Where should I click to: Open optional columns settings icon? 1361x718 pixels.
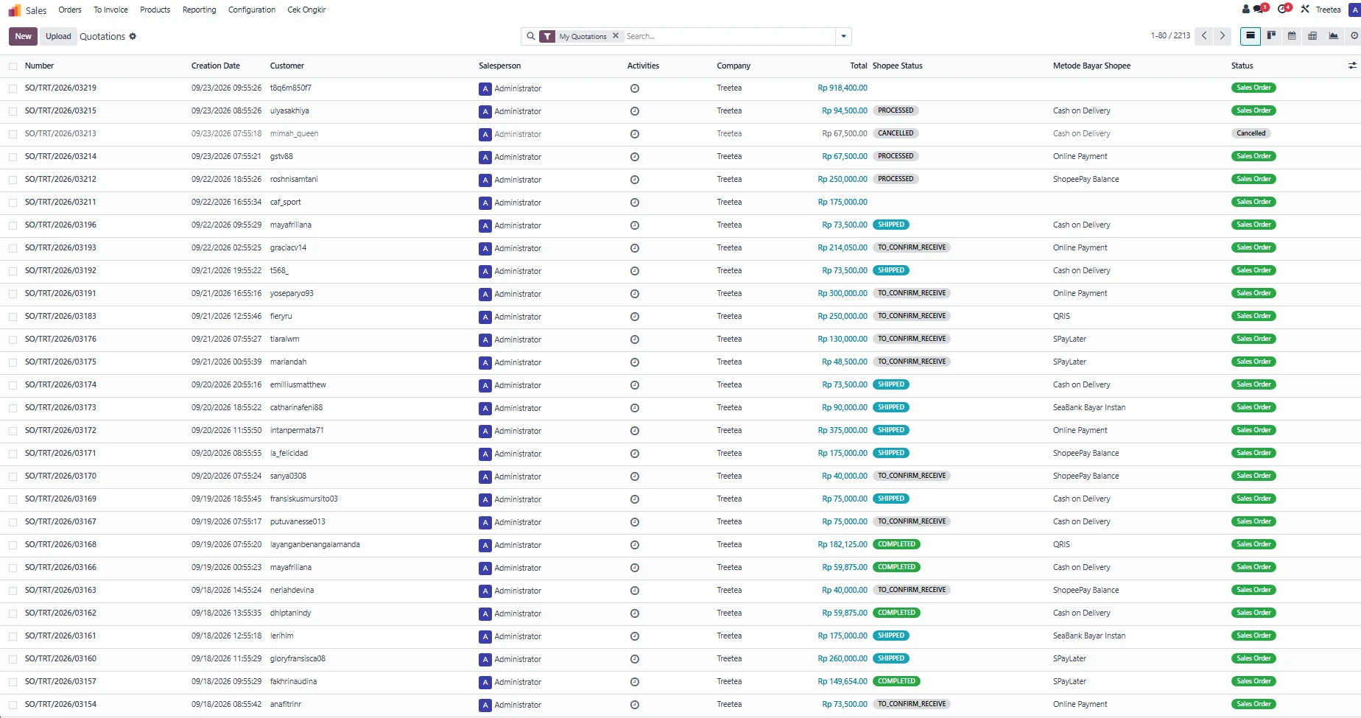point(1352,66)
